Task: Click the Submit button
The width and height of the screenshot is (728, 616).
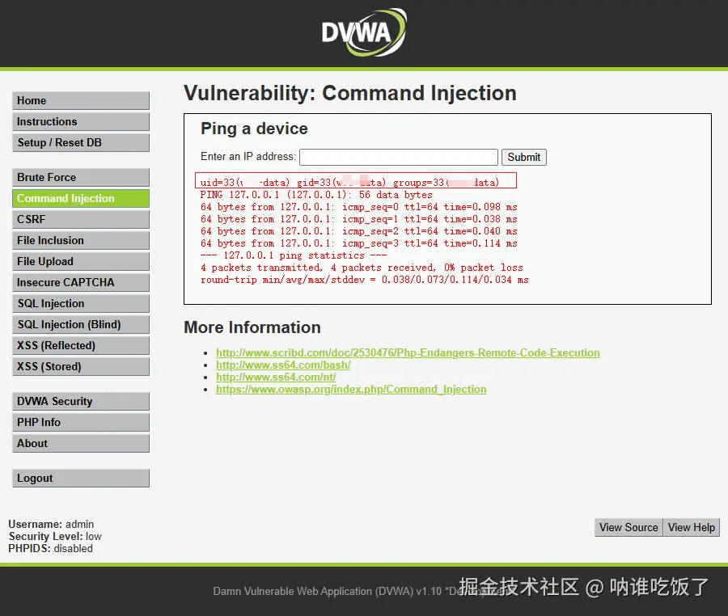Action: point(523,157)
